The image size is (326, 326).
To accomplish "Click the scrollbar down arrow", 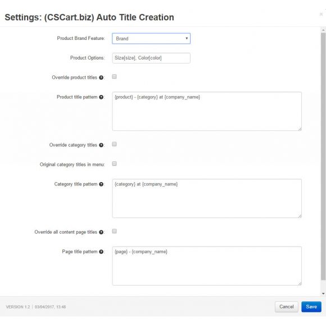I will tap(323, 293).
